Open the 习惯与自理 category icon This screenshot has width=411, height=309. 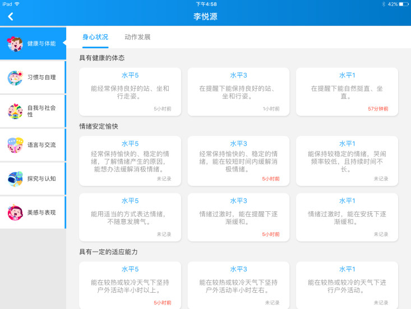[15, 78]
